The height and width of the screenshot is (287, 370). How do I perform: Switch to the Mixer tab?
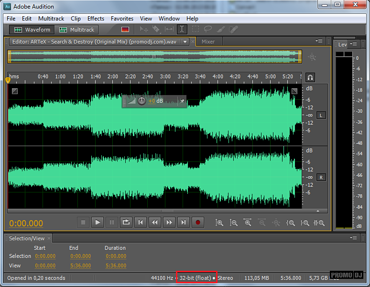click(208, 42)
